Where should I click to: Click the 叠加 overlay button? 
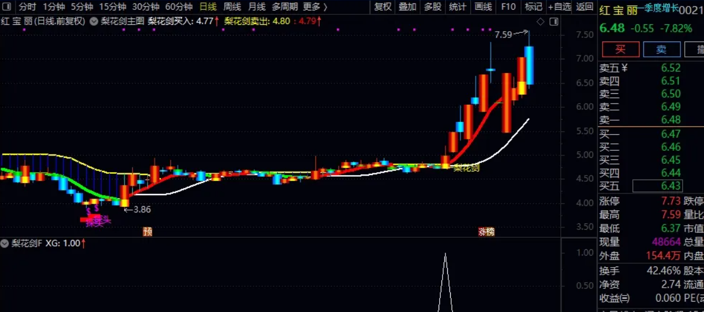tap(407, 7)
